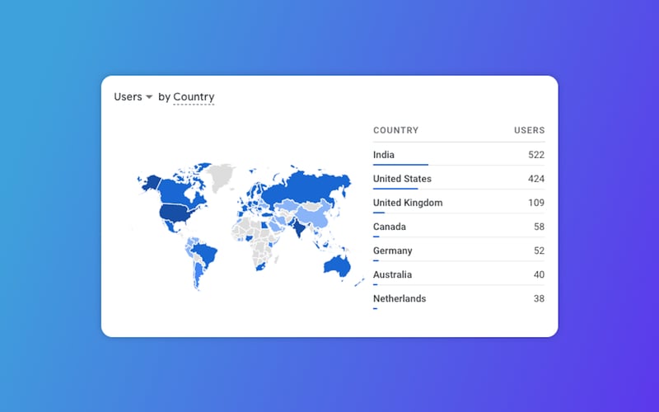Click the USERS column header
Image resolution: width=659 pixels, height=412 pixels.
[x=529, y=130]
